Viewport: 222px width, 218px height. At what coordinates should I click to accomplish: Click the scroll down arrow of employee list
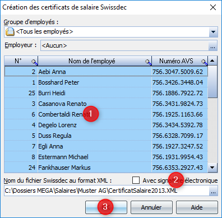212,168
